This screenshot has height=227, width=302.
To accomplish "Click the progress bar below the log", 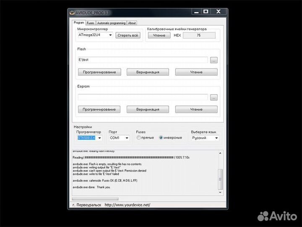I will (95, 199).
